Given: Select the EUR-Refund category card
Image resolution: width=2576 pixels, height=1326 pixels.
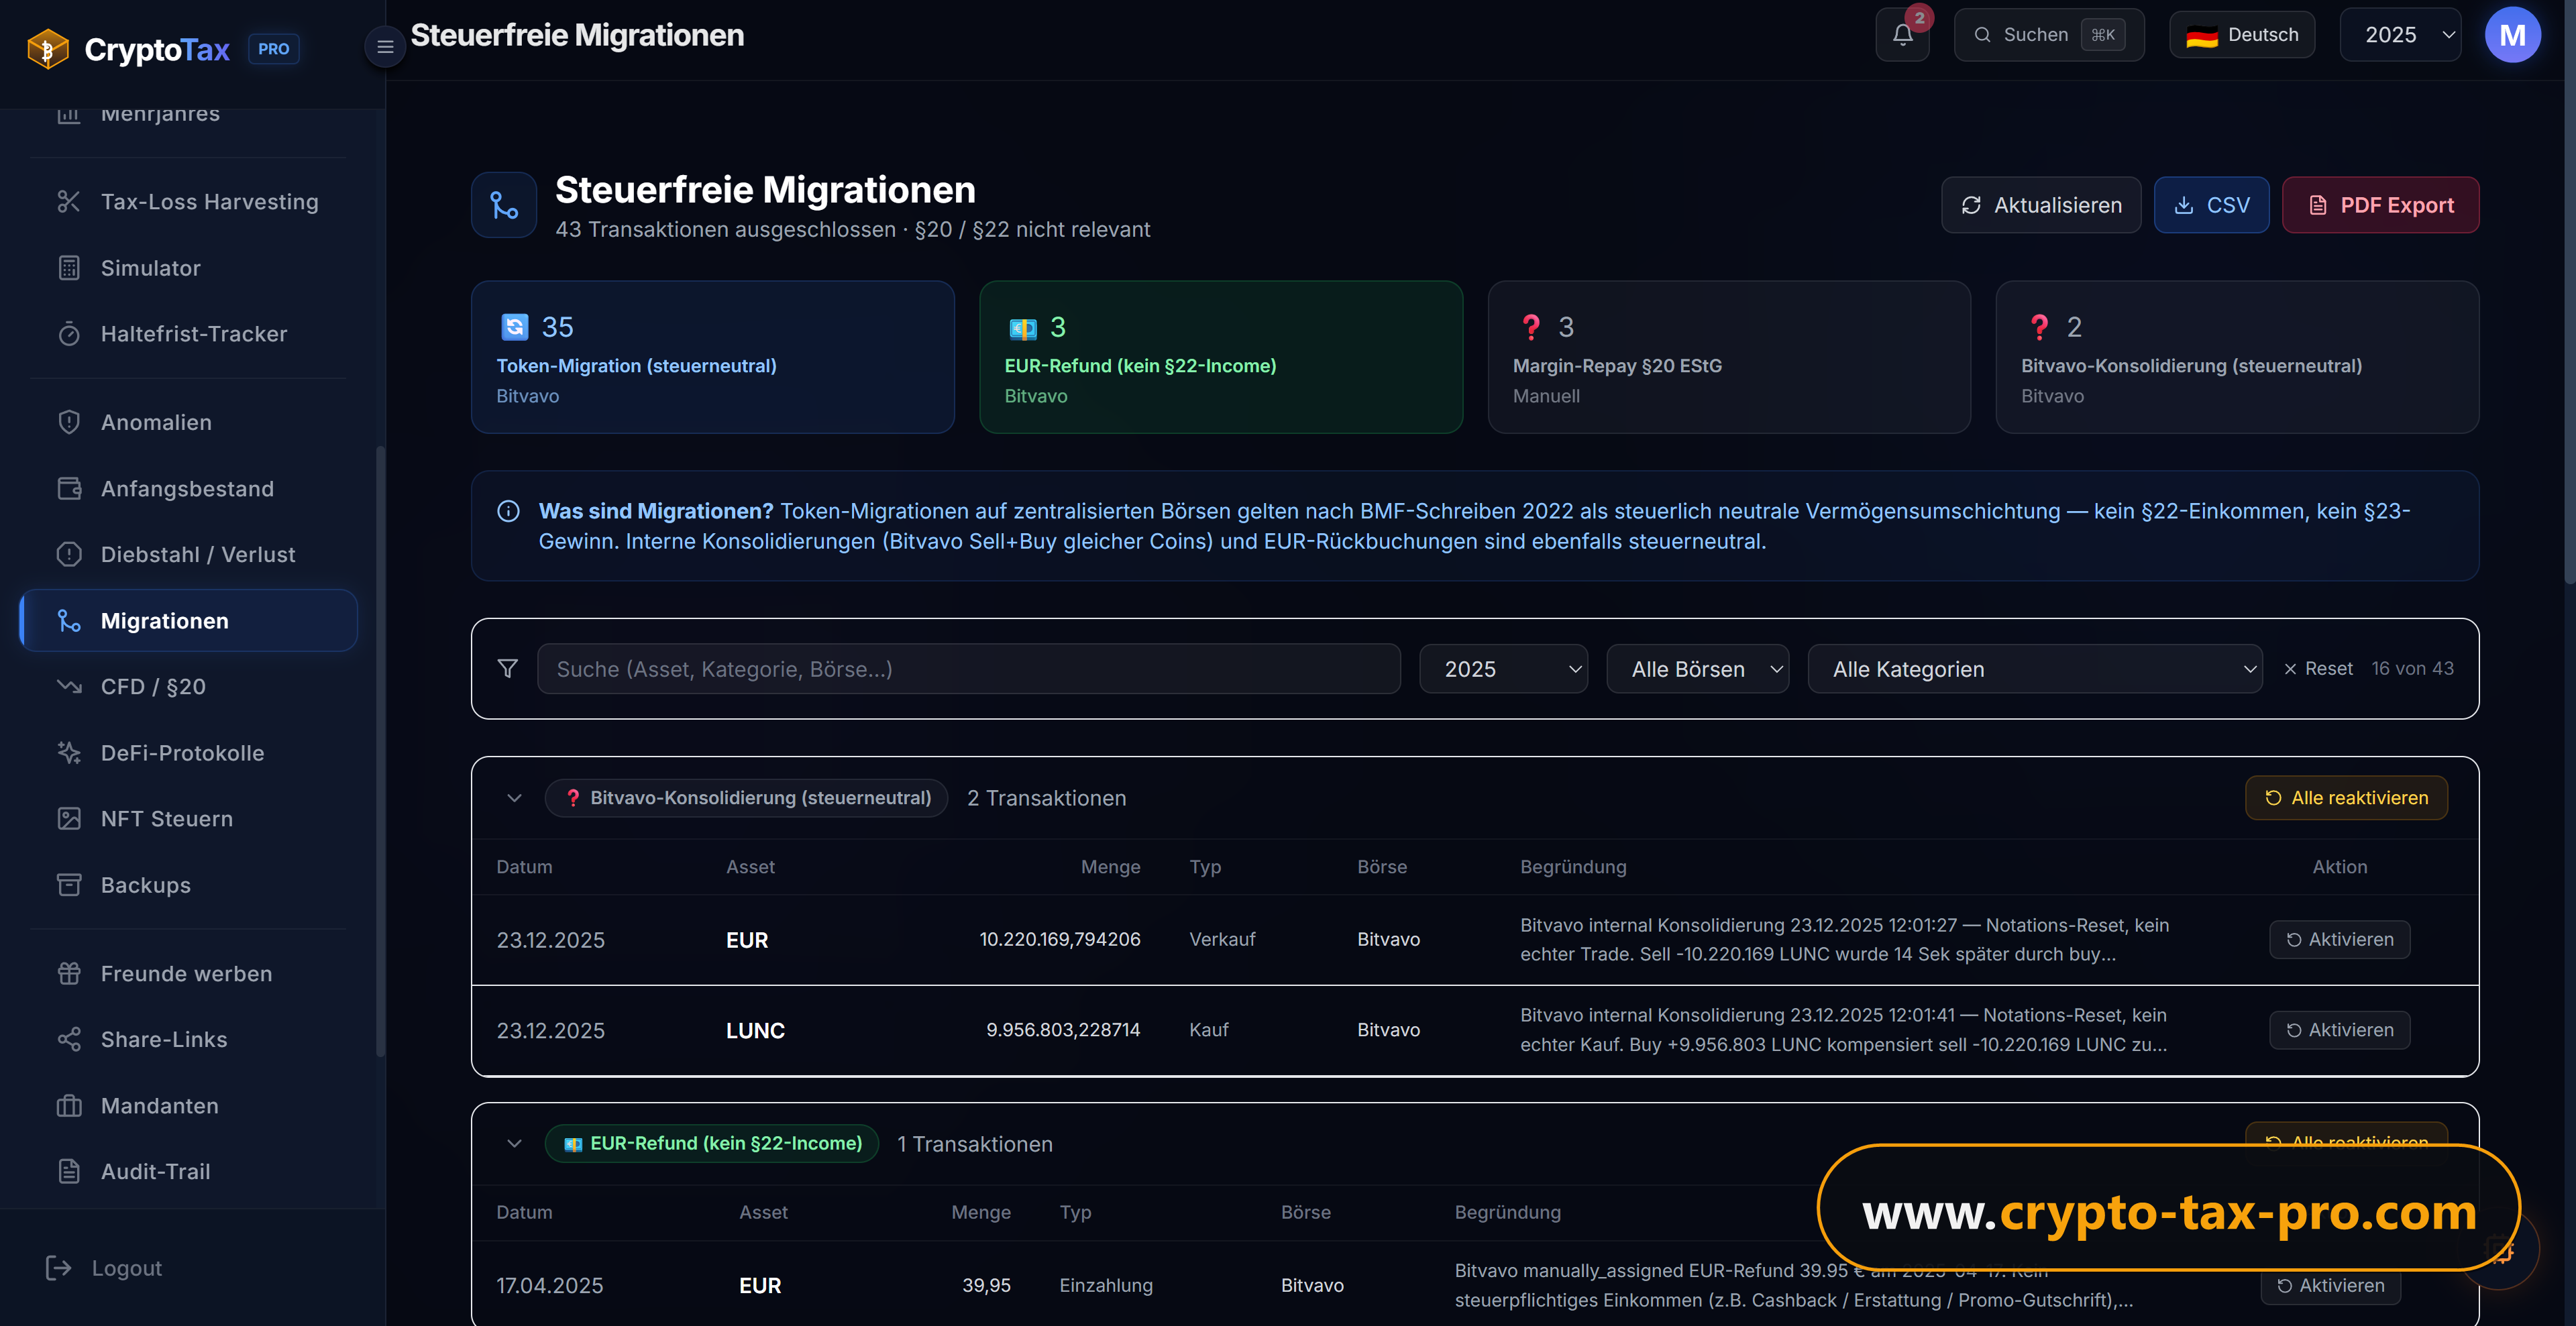Looking at the screenshot, I should pos(1221,357).
